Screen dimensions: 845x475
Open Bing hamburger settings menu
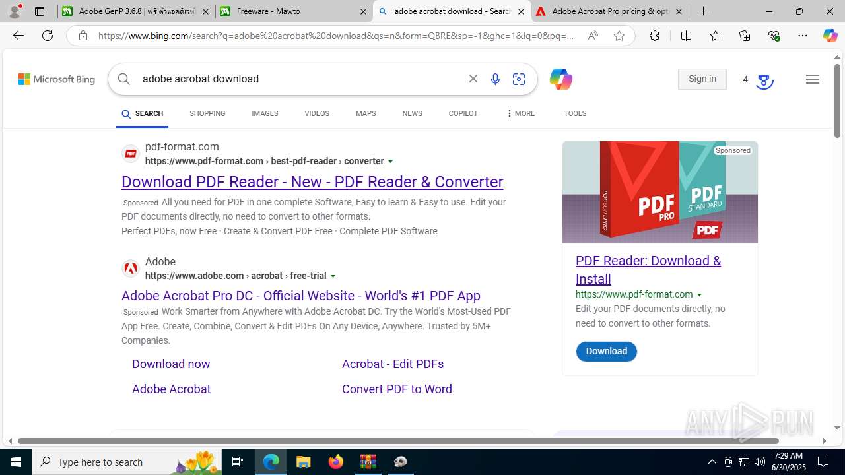coord(813,79)
